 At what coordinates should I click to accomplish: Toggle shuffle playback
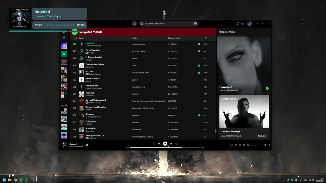[154, 144]
